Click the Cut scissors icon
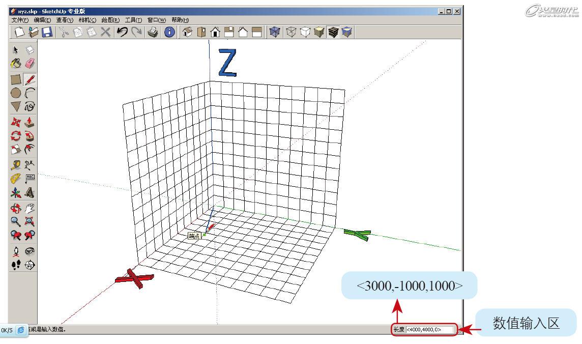582x344 pixels. [64, 32]
